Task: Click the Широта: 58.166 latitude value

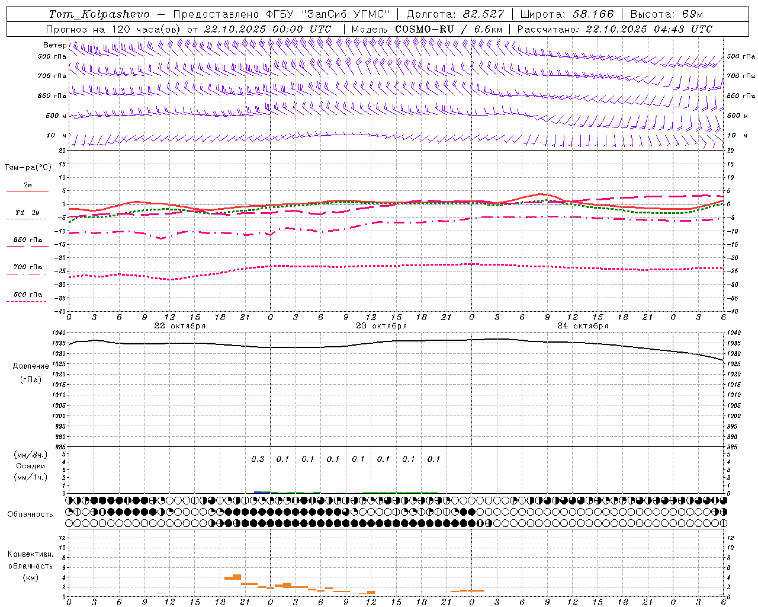Action: click(567, 14)
